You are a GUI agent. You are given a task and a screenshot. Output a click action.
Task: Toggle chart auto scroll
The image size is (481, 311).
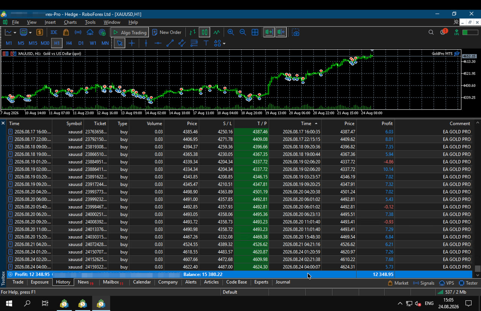[x=269, y=32]
